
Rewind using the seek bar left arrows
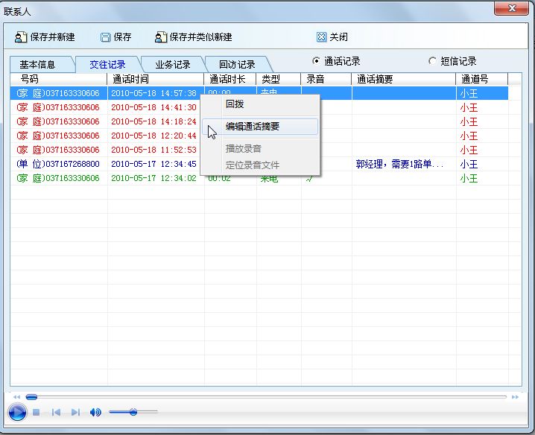(16, 397)
